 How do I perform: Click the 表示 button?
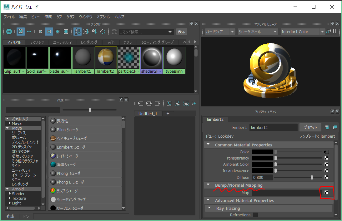pos(181,32)
